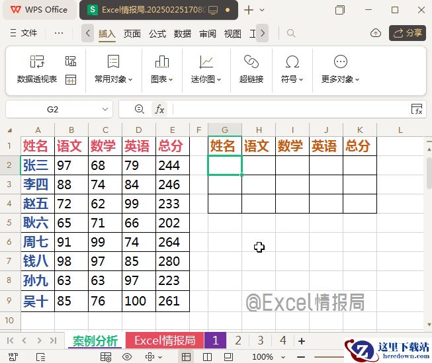Image resolution: width=432 pixels, height=363 pixels.
Task: Open the 数据透视表 pivot table tool
Action: [x=36, y=69]
